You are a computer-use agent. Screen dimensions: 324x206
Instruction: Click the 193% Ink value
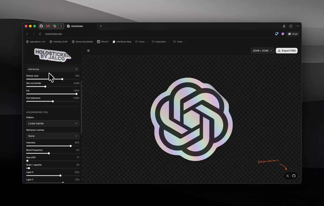tap(76, 91)
